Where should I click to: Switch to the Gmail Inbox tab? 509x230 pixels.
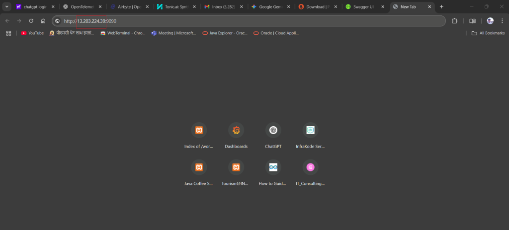(x=223, y=7)
